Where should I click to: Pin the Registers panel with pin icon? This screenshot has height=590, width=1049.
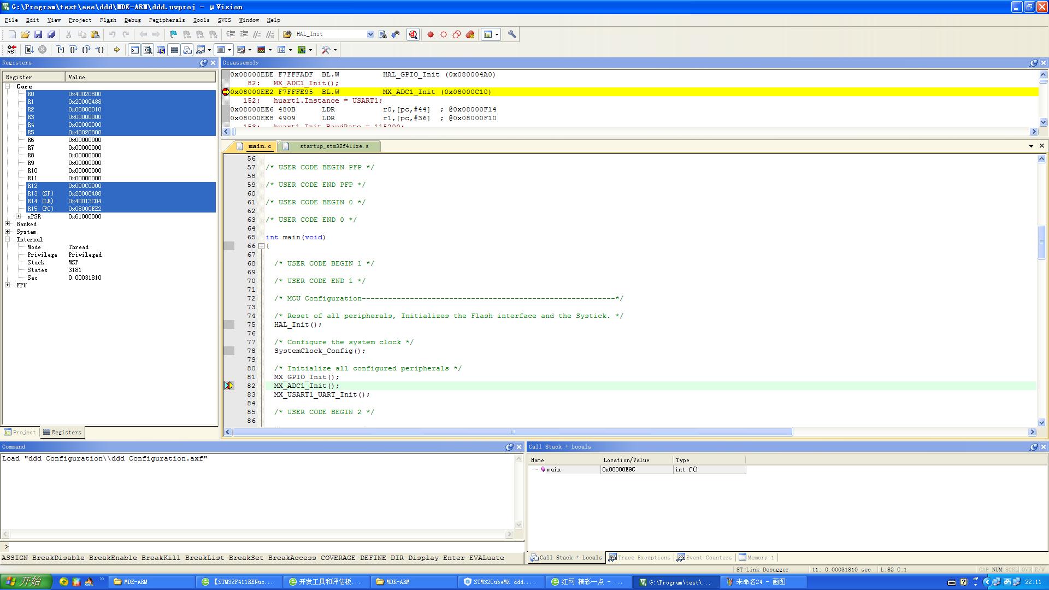[x=203, y=63]
